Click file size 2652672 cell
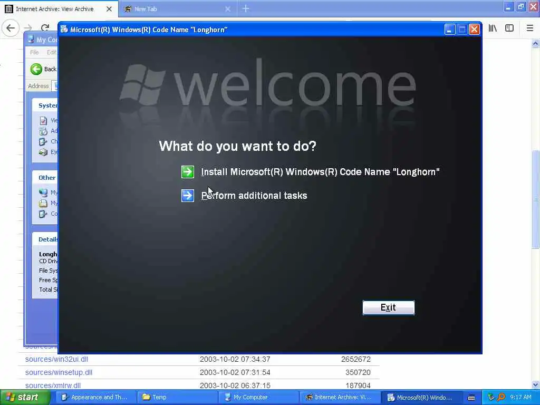Screen dimensions: 540x405 (x=356, y=359)
